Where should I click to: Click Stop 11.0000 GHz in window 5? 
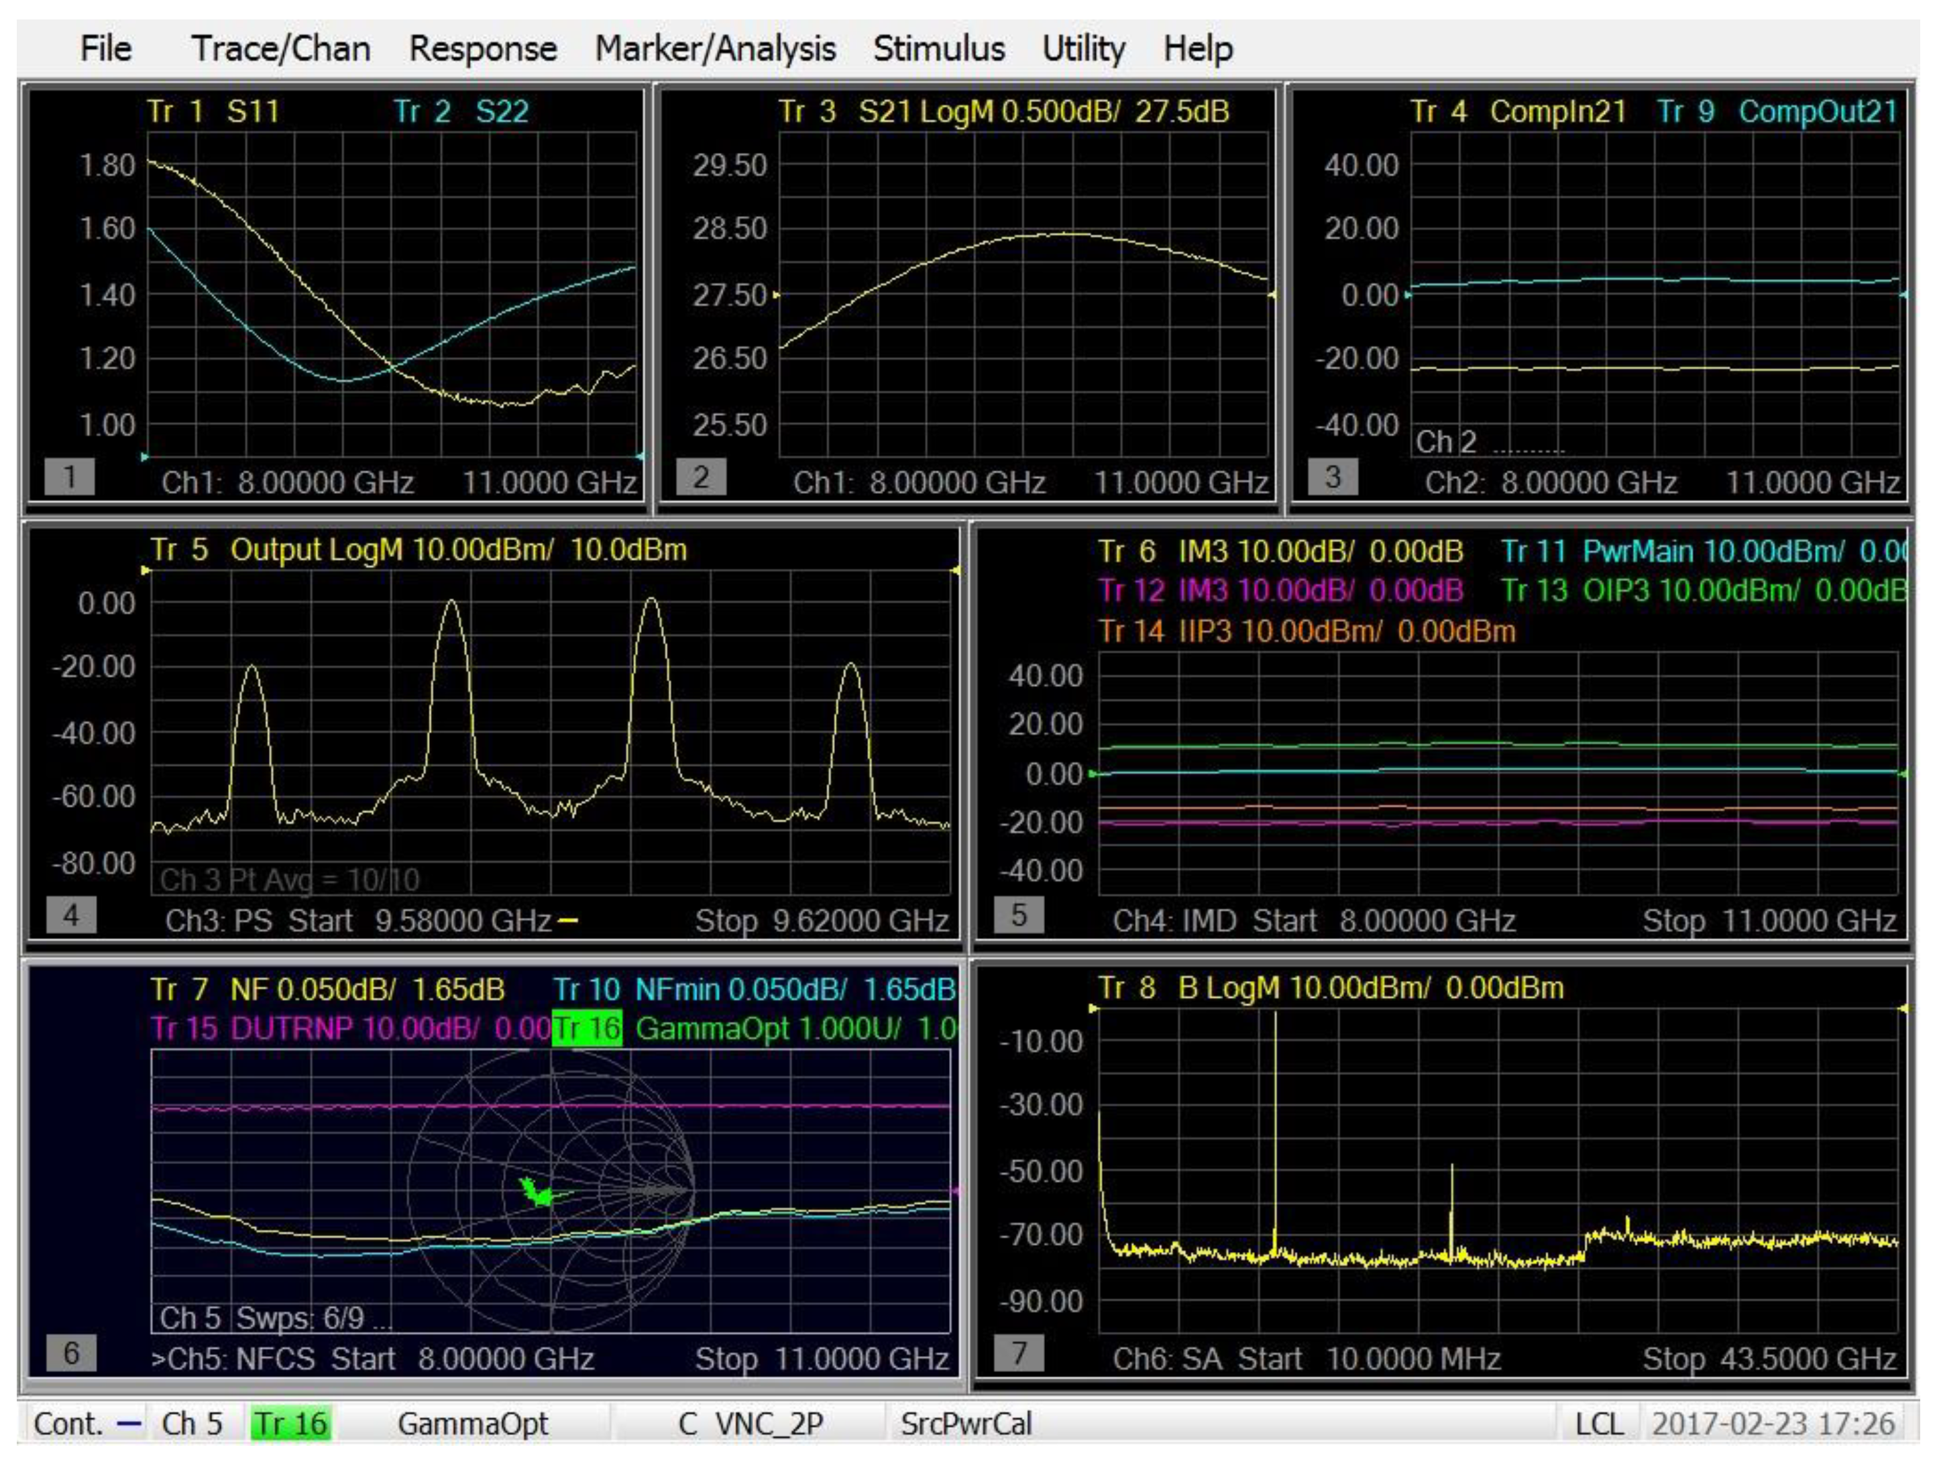[x=1770, y=921]
